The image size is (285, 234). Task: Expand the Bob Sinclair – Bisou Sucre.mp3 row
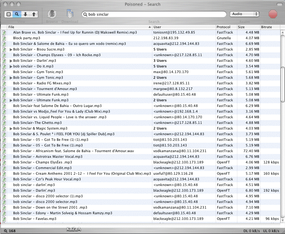tap(11, 50)
